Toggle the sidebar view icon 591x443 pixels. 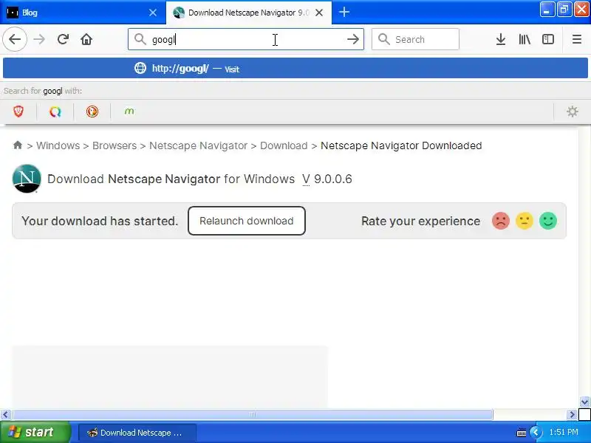click(x=547, y=39)
